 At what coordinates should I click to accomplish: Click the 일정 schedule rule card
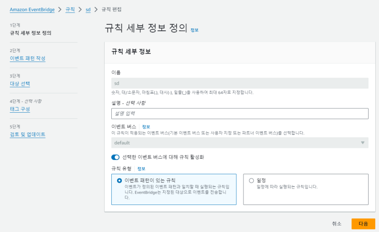(x=306, y=189)
